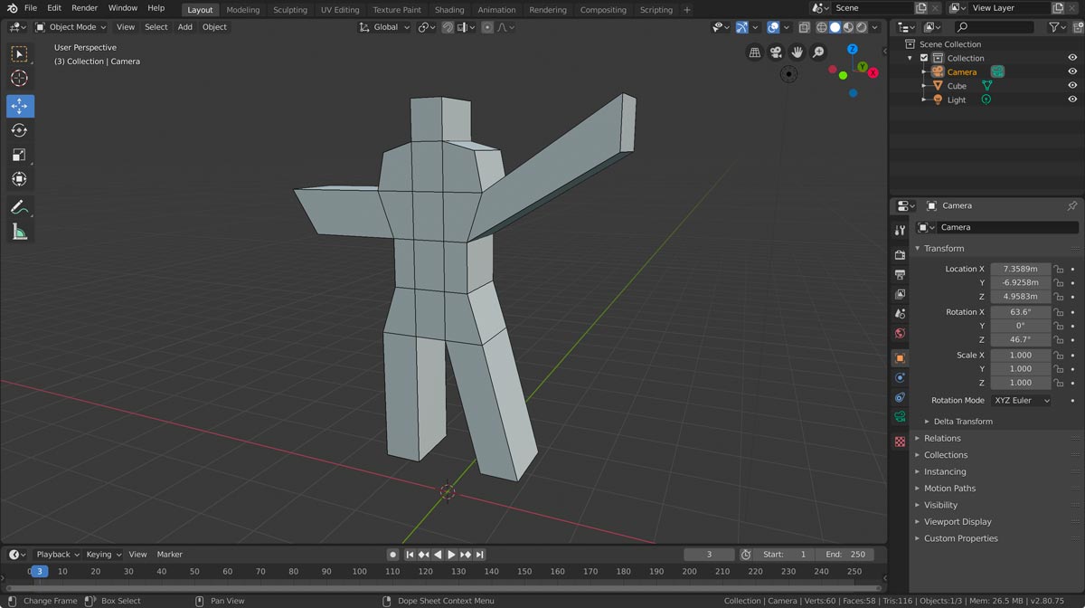Select the Measure tool
Image resolution: width=1085 pixels, height=608 pixels.
click(x=20, y=233)
